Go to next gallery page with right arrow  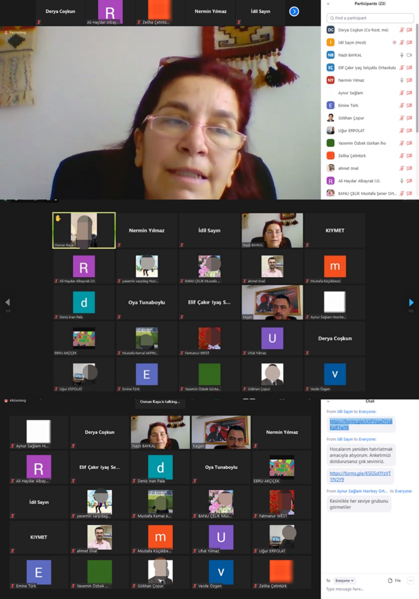coord(411,302)
